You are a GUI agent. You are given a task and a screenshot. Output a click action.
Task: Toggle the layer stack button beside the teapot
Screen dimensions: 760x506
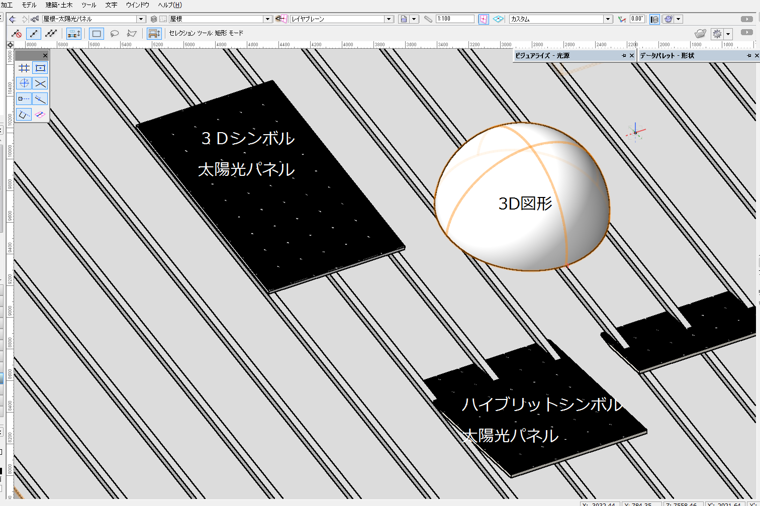pyautogui.click(x=654, y=19)
